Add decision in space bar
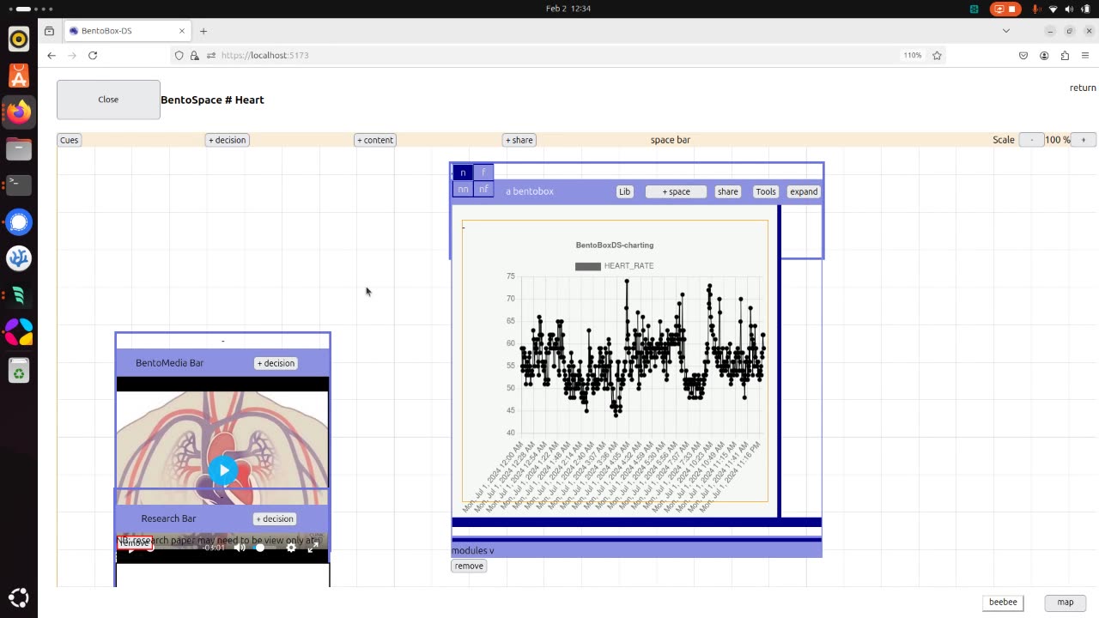 click(x=228, y=140)
